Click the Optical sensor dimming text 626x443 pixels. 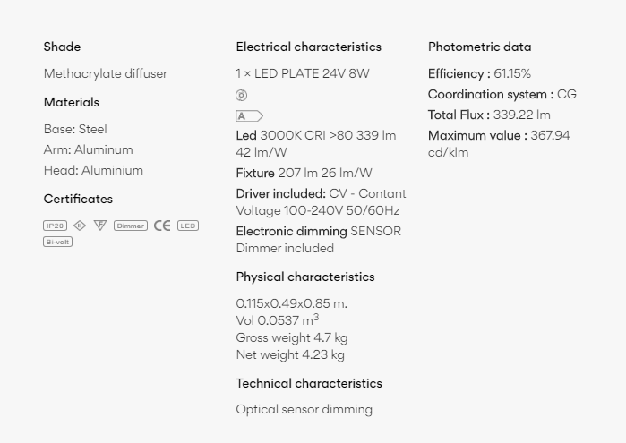[304, 409]
